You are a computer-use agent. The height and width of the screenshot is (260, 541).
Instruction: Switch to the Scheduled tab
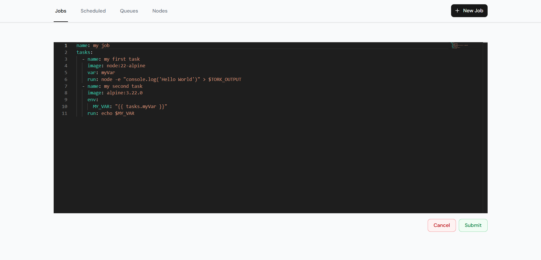[93, 11]
